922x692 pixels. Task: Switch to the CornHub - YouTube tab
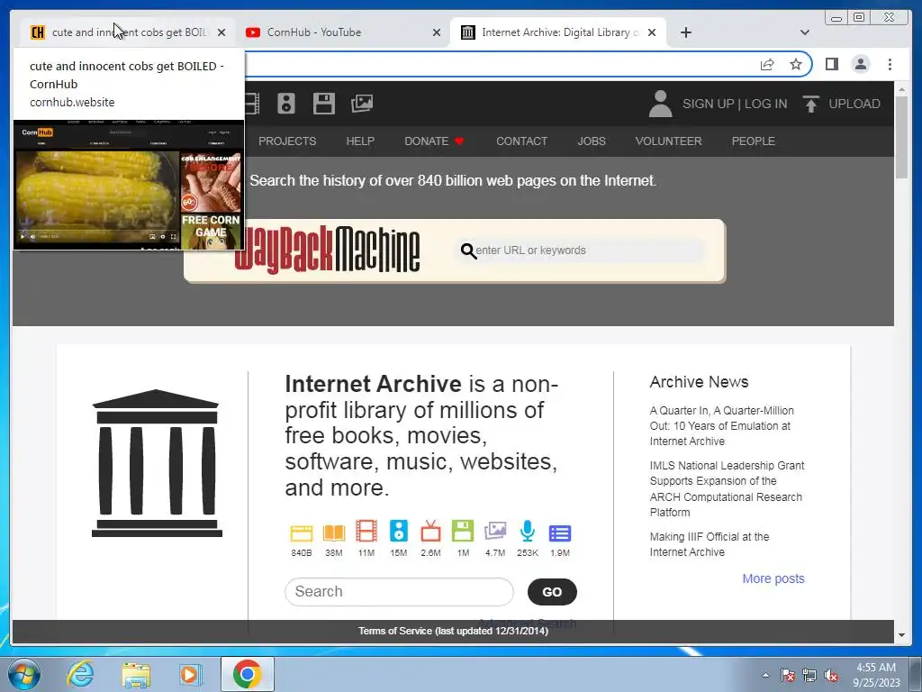(x=343, y=32)
